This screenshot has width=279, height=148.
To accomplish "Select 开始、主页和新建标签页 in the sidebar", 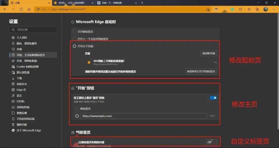I will 33,55.
